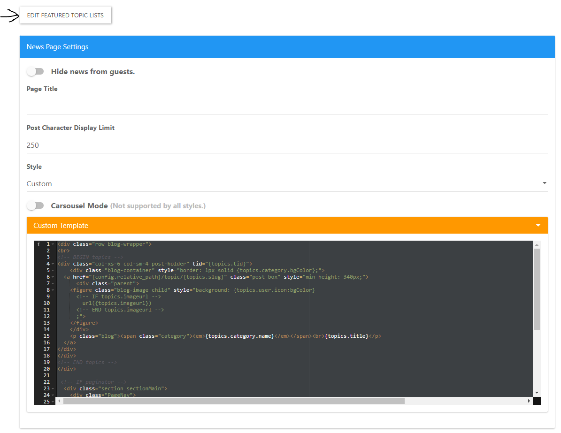The width and height of the screenshot is (561, 433).
Task: Collapse the code fold at line 1
Action: [53, 244]
